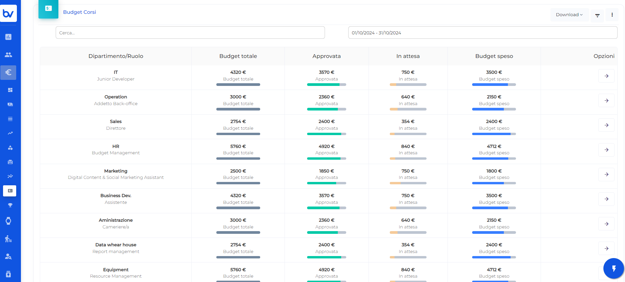
Task: Click HR row Budget speso progress bar
Action: (x=494, y=159)
